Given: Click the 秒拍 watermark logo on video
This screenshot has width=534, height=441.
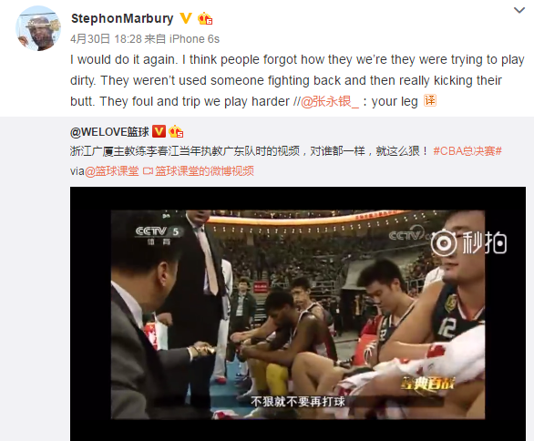Looking at the screenshot, I should tap(468, 243).
